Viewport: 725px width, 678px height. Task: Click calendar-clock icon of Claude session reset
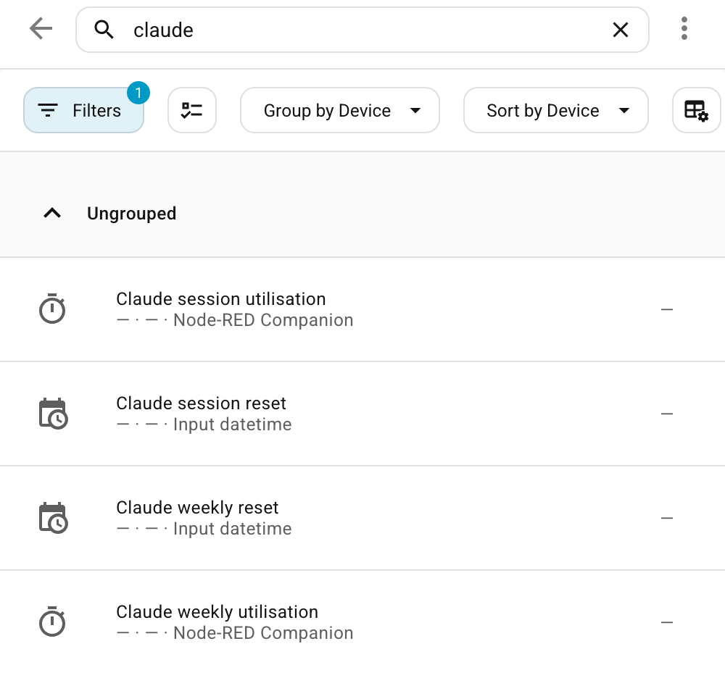pyautogui.click(x=53, y=414)
